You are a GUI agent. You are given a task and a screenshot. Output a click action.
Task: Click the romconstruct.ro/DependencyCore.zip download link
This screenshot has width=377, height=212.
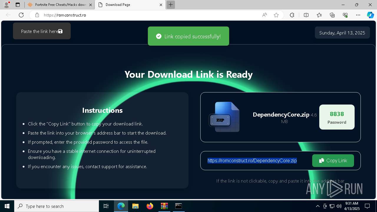coord(252,160)
